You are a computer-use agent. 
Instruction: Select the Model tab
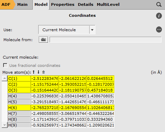click(x=41, y=4)
